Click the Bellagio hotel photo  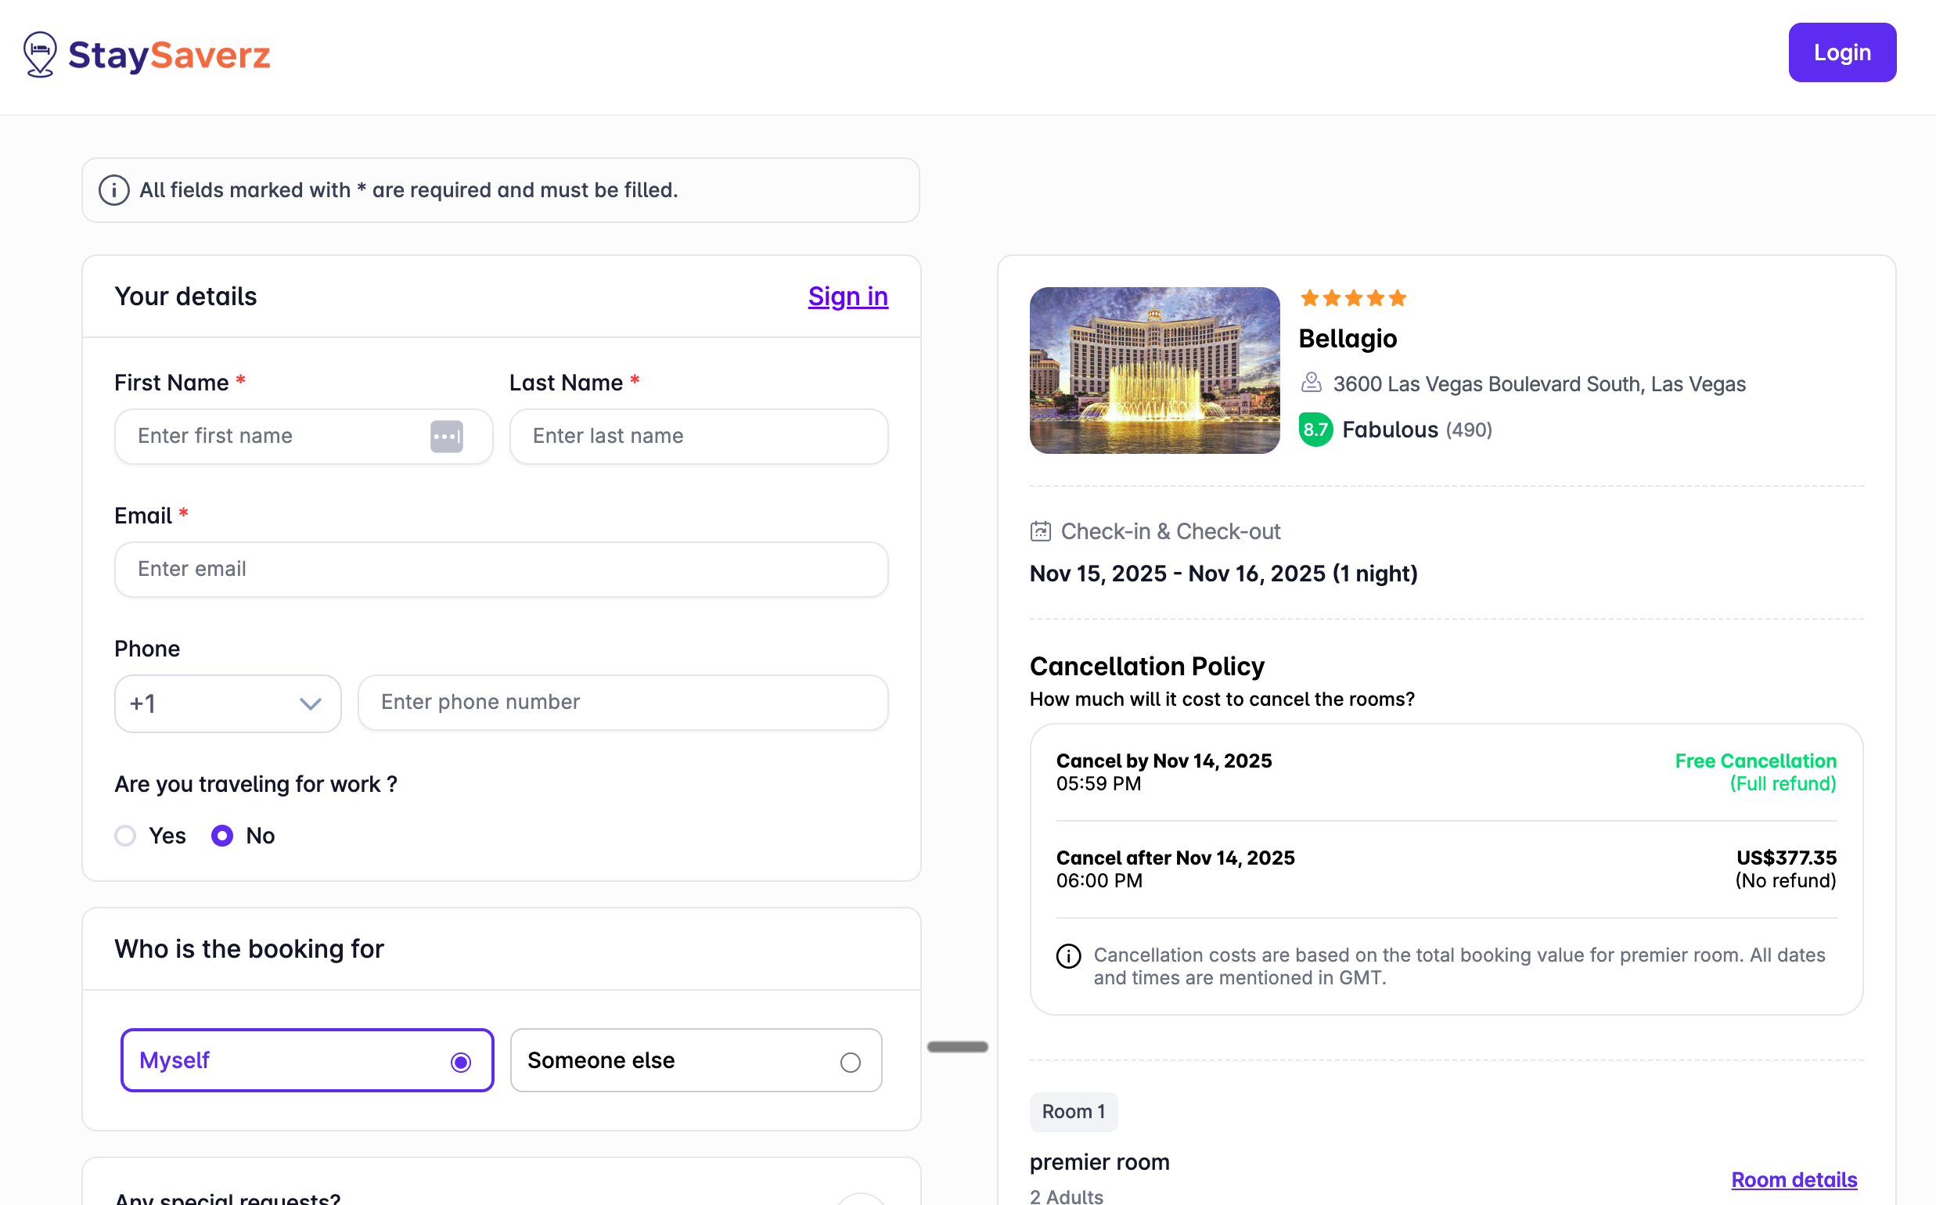(x=1154, y=372)
